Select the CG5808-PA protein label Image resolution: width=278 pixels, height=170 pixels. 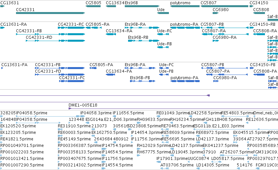coord(265,71)
